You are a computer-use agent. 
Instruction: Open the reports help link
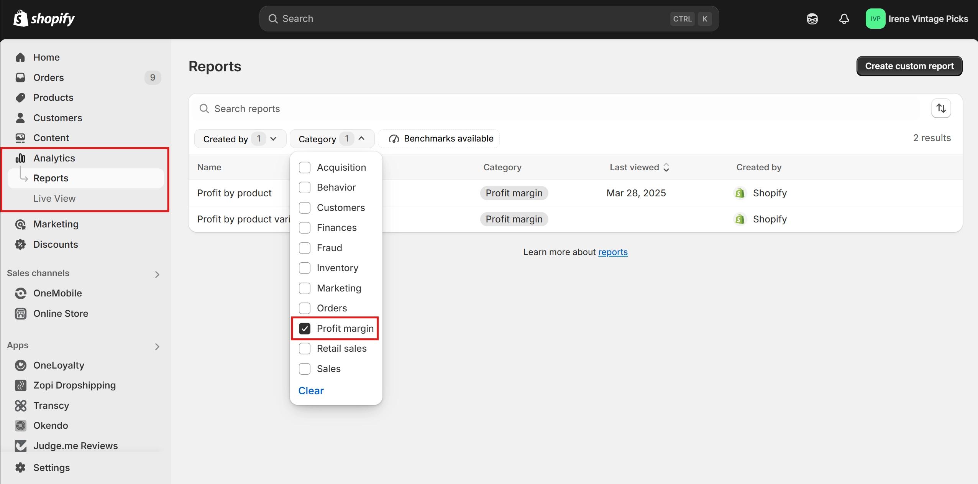click(613, 252)
